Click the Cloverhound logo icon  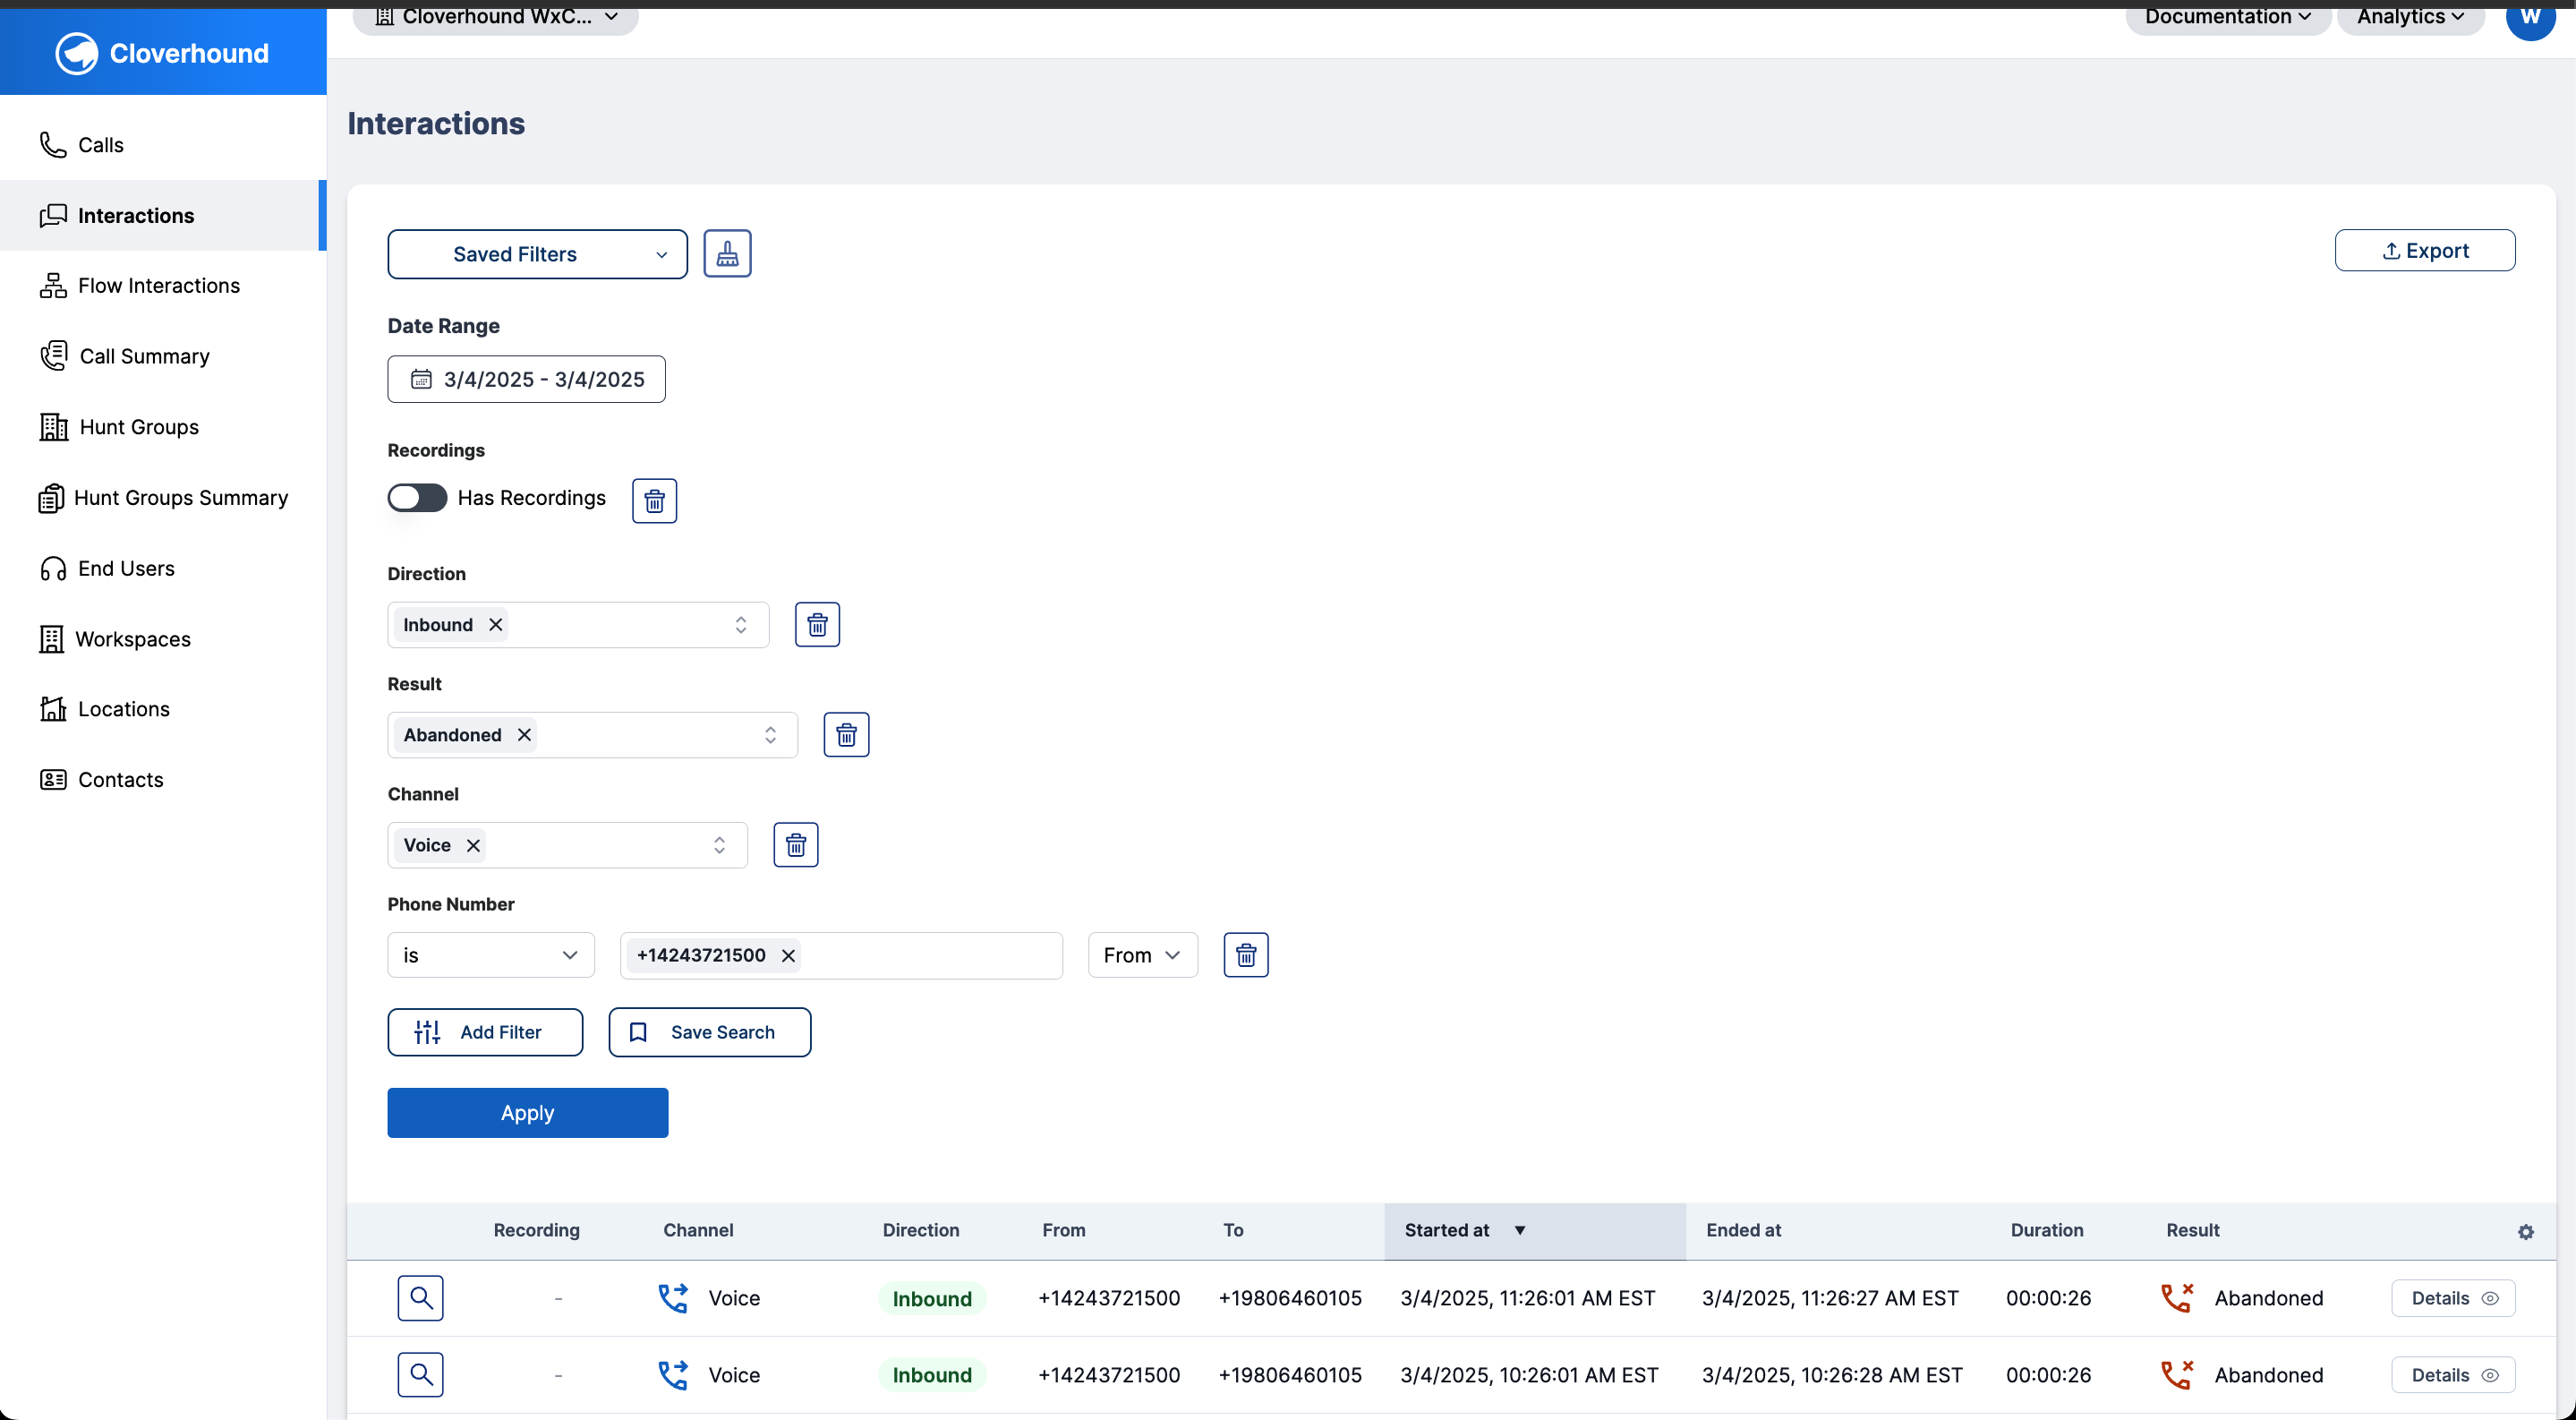pyautogui.click(x=76, y=53)
